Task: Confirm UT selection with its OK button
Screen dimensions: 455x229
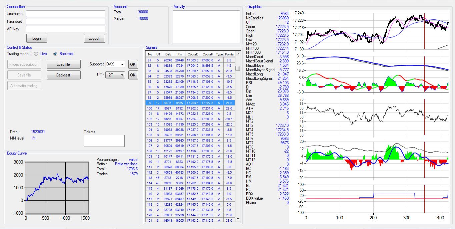Action: (x=133, y=75)
